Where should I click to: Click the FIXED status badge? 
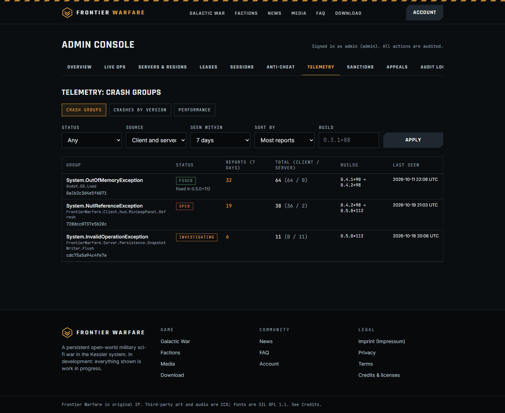(x=186, y=181)
